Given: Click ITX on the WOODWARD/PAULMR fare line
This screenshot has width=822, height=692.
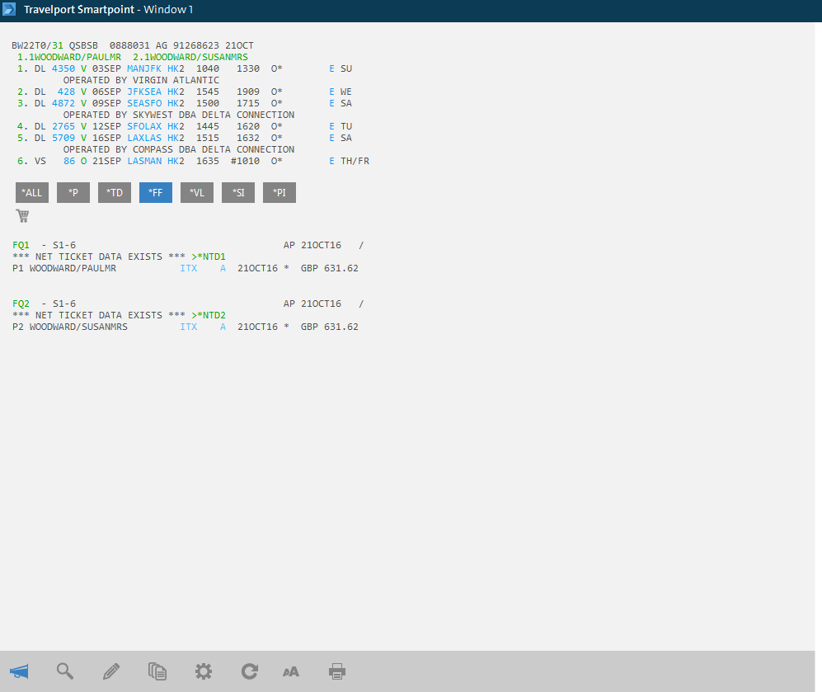Looking at the screenshot, I should 189,268.
